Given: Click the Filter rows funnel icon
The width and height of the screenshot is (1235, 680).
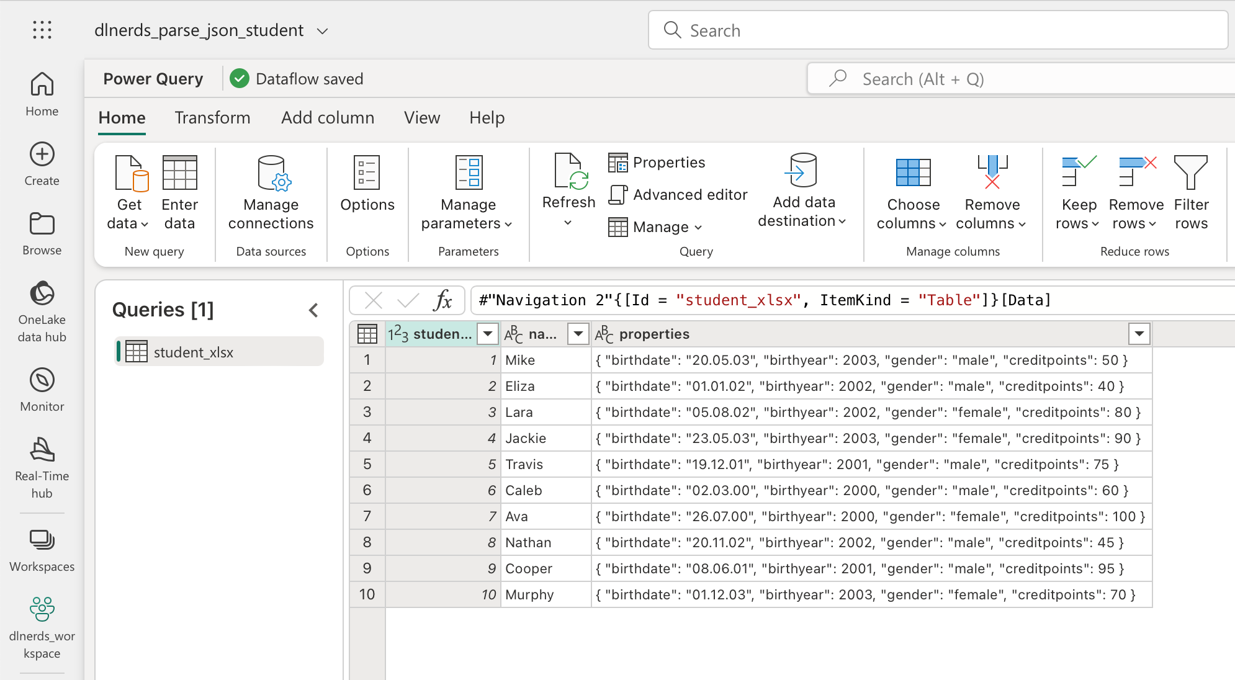Looking at the screenshot, I should [1190, 173].
